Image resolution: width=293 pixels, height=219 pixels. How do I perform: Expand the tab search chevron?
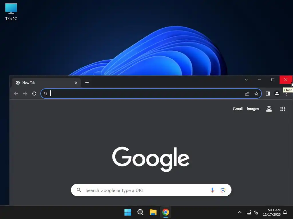click(x=246, y=80)
